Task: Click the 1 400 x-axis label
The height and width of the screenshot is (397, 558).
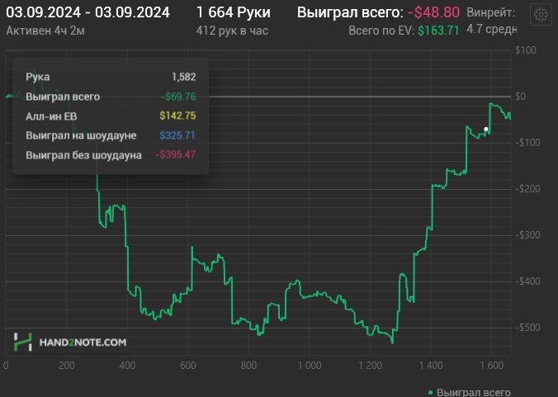Action: coord(431,366)
